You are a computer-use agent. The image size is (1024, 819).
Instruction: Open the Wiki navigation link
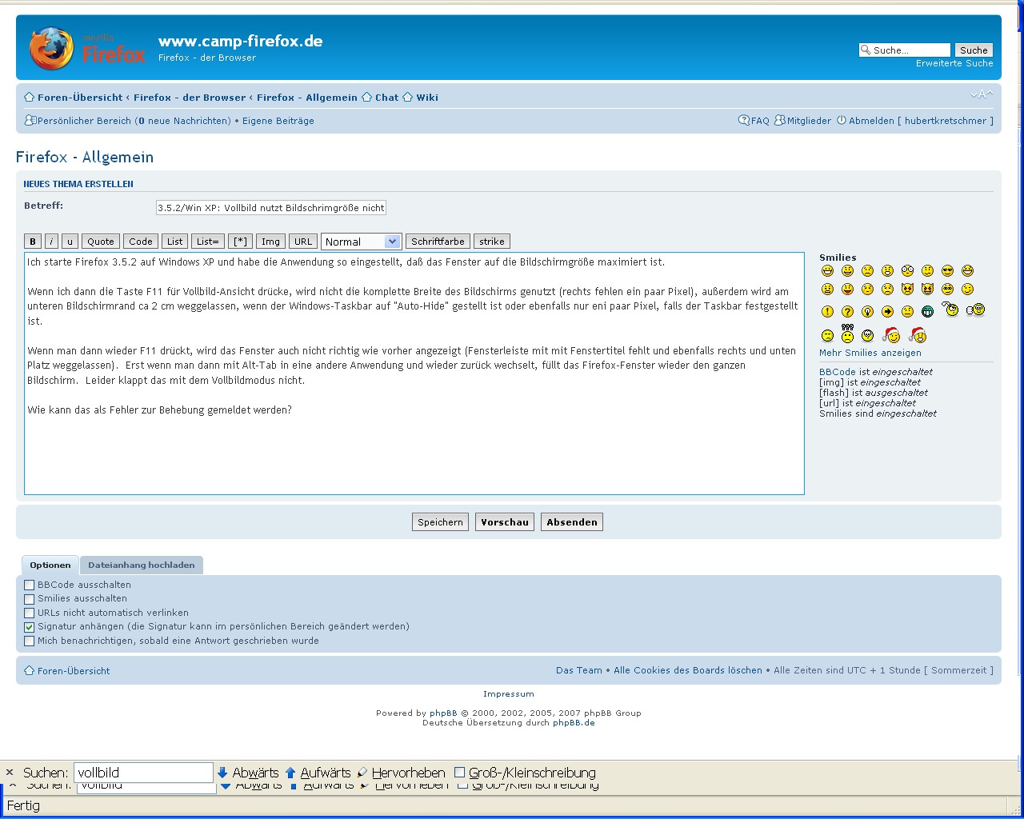(x=427, y=98)
